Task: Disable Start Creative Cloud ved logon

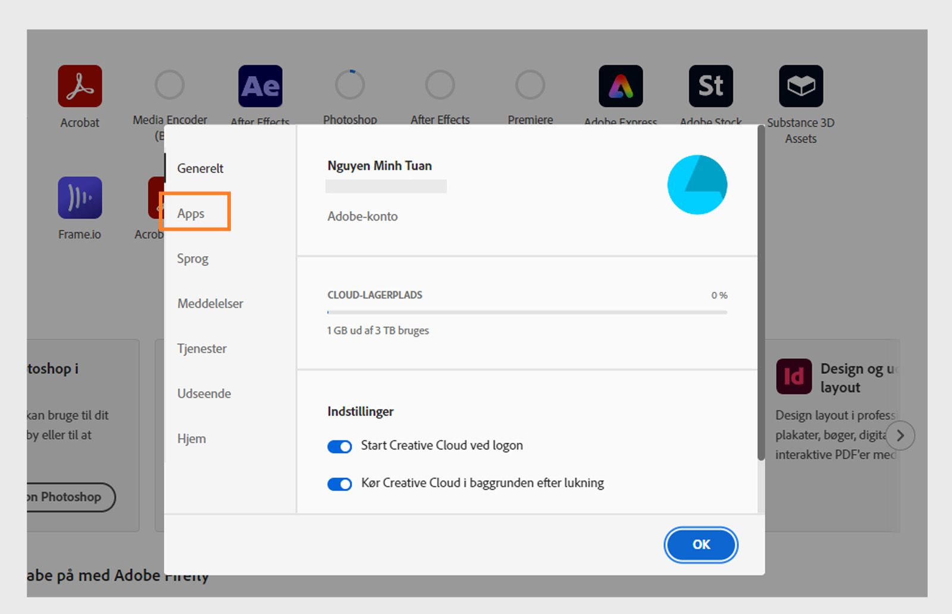Action: point(339,446)
